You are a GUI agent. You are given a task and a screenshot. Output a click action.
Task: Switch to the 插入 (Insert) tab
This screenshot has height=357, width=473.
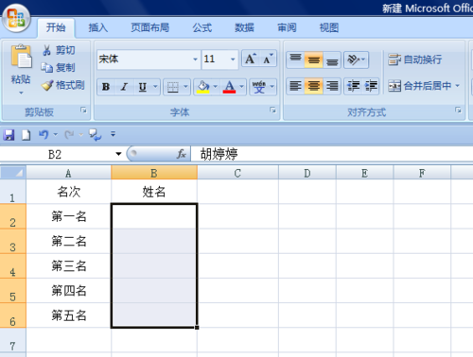[98, 28]
